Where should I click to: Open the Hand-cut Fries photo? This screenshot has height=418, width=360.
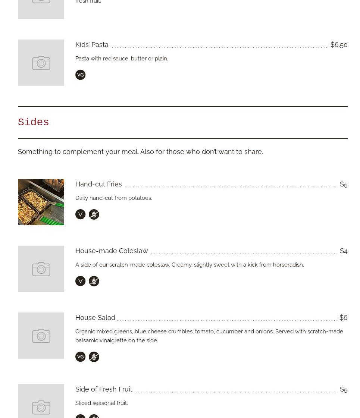coord(41,202)
